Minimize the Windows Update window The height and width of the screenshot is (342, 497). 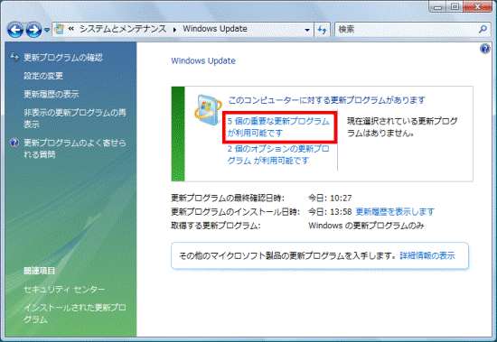pos(438,7)
